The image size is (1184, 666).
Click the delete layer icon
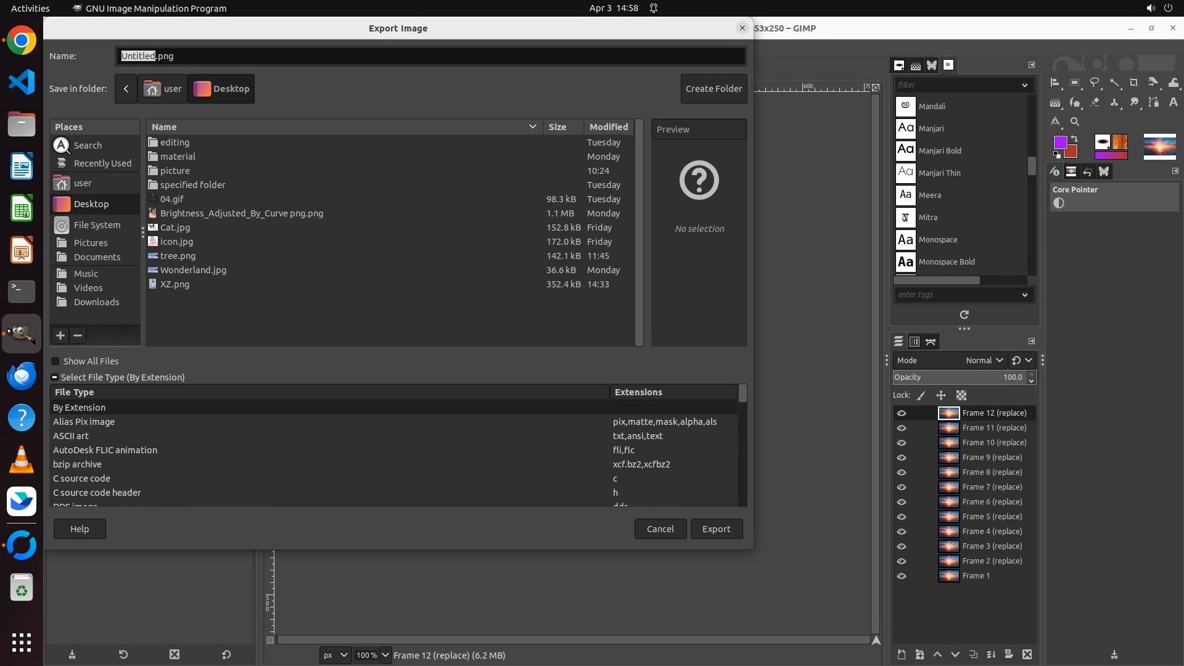tap(1027, 654)
